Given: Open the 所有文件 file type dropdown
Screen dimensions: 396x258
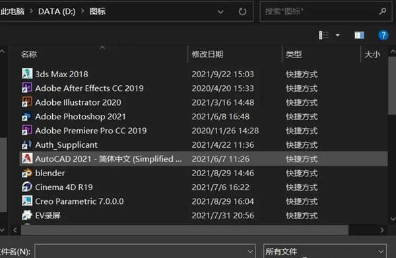Looking at the screenshot, I should (325, 251).
